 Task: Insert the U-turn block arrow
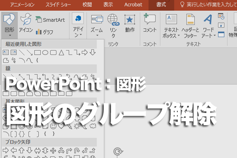(77, 150)
